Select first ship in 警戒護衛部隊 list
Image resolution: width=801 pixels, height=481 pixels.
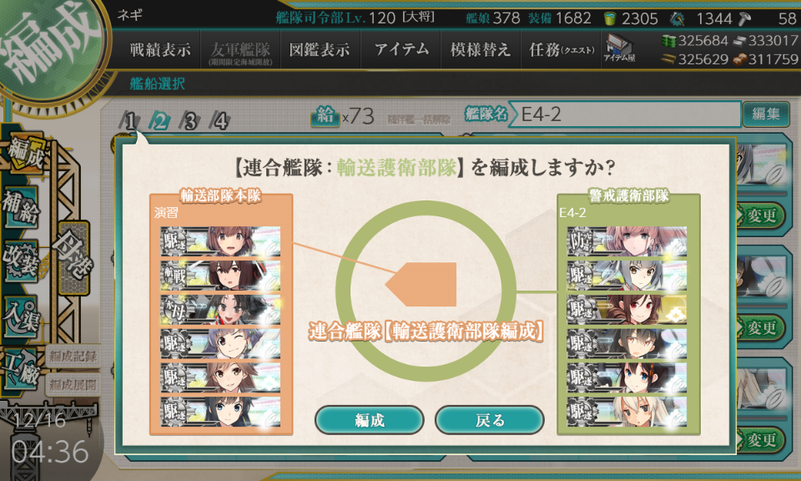pyautogui.click(x=627, y=241)
